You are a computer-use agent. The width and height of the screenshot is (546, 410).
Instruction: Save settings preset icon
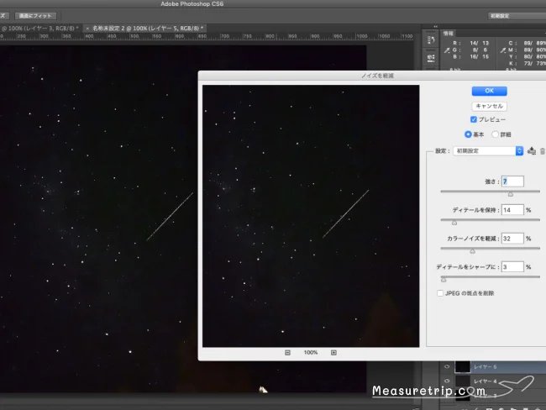532,151
